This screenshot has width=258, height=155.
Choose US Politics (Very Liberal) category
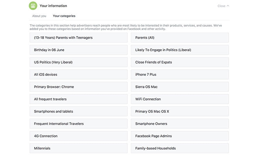(x=79, y=62)
